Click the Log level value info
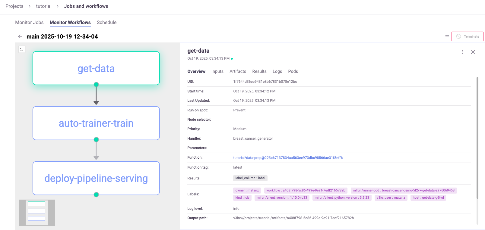The width and height of the screenshot is (485, 230). (236, 209)
